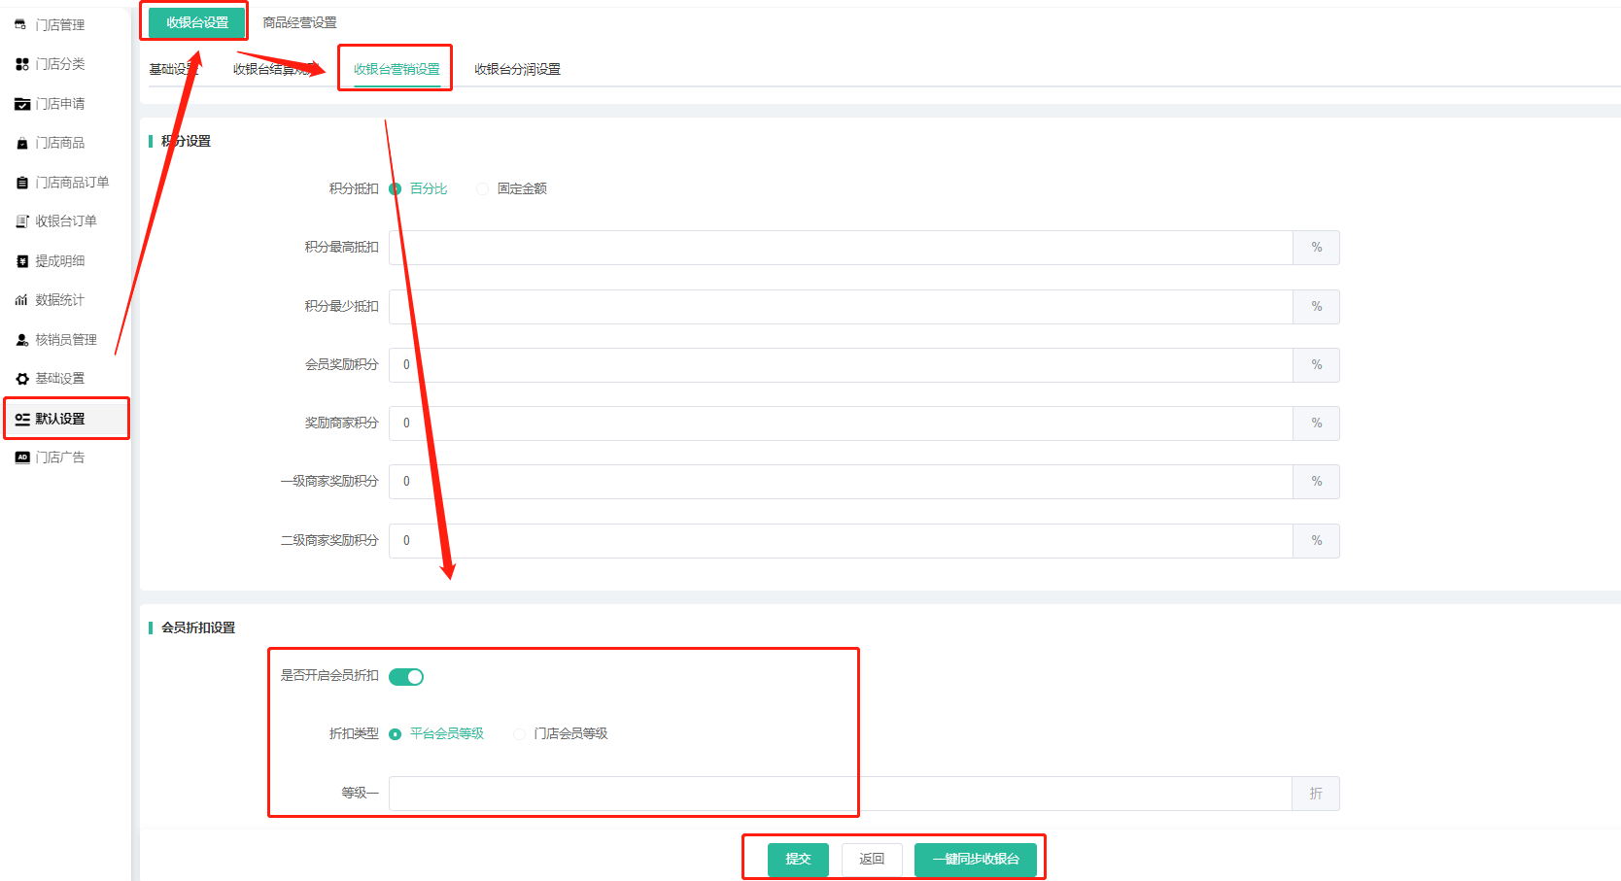Open the 收银台设置 top tab

point(197,22)
